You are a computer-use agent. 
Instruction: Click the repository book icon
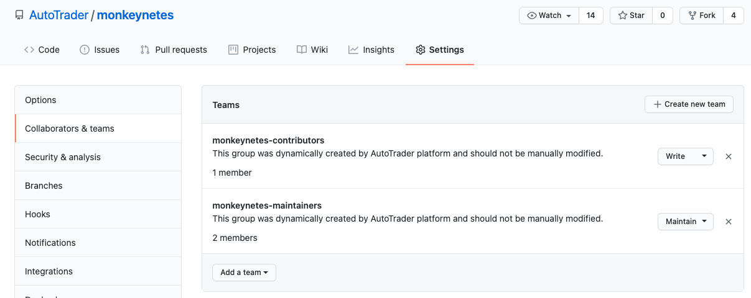coord(19,16)
